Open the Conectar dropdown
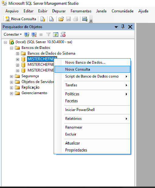This screenshot has height=188, width=155. 13,34
